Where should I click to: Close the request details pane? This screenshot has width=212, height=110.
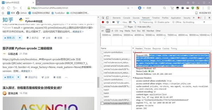[133, 48]
